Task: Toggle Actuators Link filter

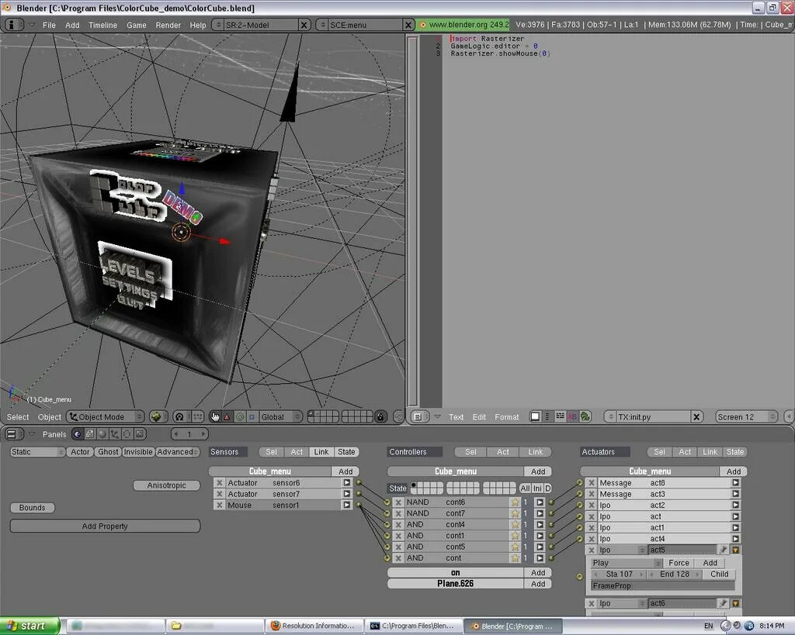Action: point(710,452)
